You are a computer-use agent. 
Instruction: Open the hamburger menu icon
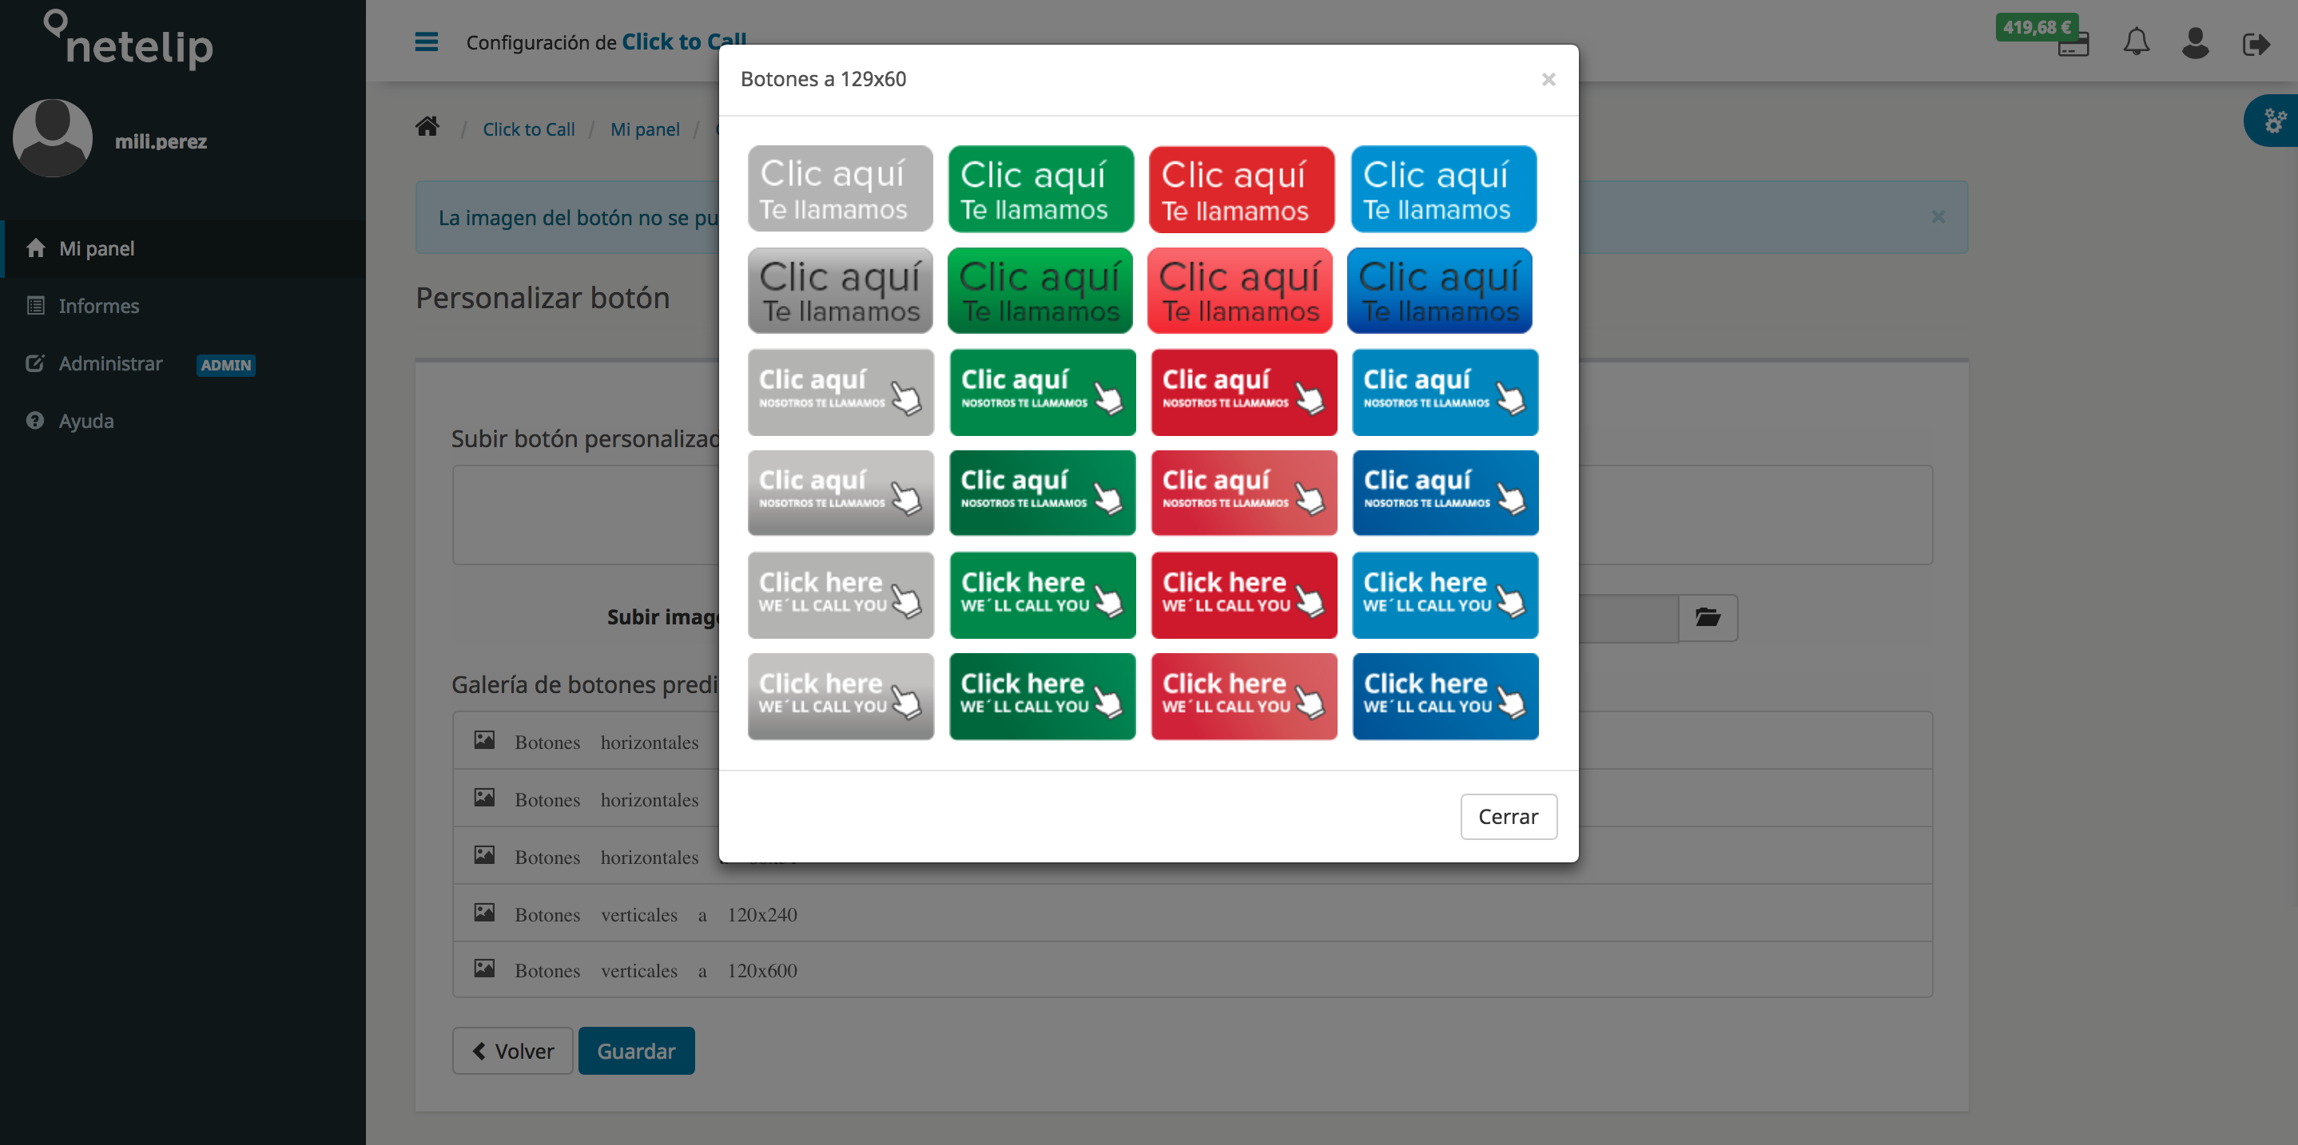[x=423, y=40]
